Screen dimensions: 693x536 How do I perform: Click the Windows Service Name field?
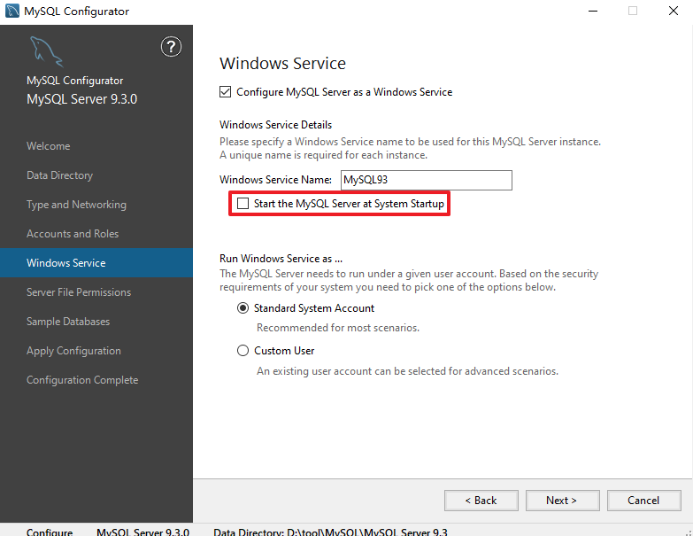(427, 180)
